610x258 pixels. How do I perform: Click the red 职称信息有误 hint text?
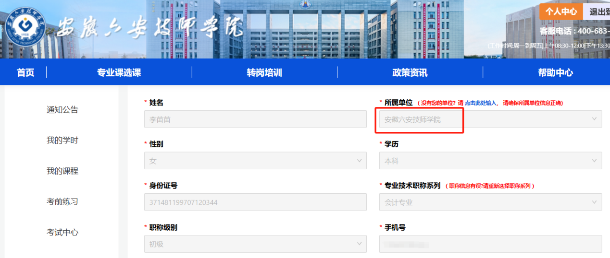click(x=489, y=186)
